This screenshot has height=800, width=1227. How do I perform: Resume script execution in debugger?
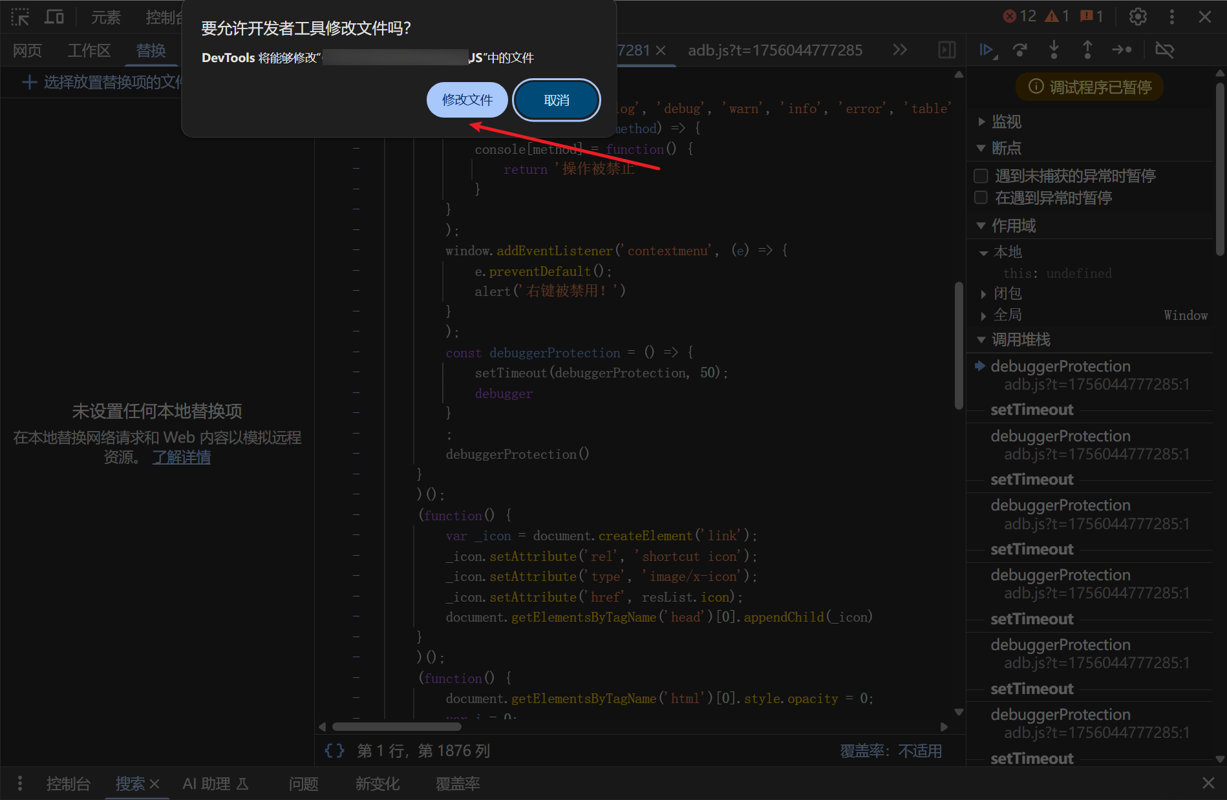987,50
